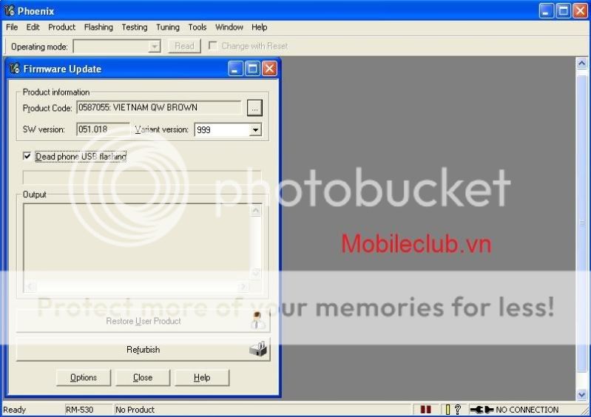Click the Variant version value 999
This screenshot has width=591, height=417.
204,130
